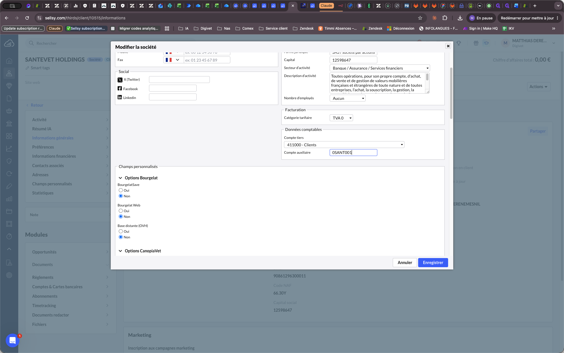
Task: Focus the Linkedin input field
Action: click(173, 97)
